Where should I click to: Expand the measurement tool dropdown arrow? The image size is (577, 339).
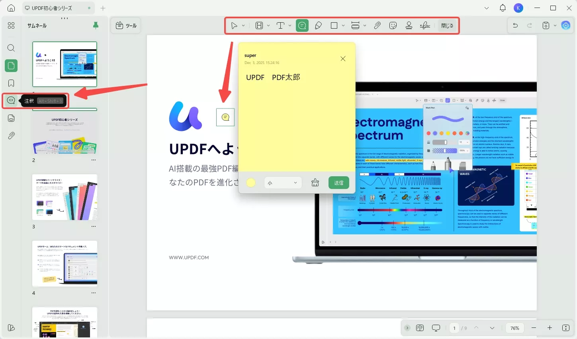click(365, 25)
